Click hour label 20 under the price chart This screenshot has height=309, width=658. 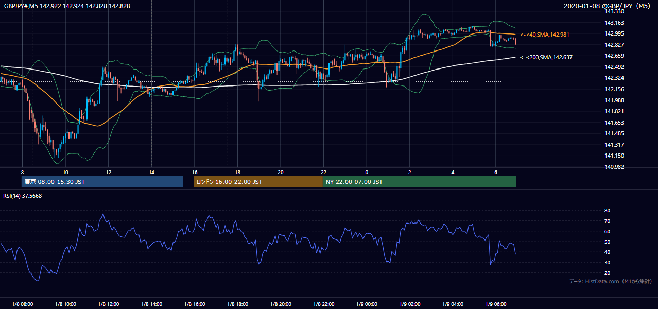pyautogui.click(x=281, y=172)
